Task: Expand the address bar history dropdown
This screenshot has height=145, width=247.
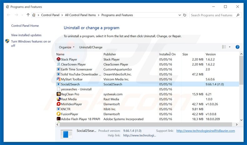Action: tap(179, 15)
